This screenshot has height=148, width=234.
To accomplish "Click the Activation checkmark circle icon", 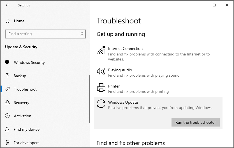I will (x=7, y=116).
